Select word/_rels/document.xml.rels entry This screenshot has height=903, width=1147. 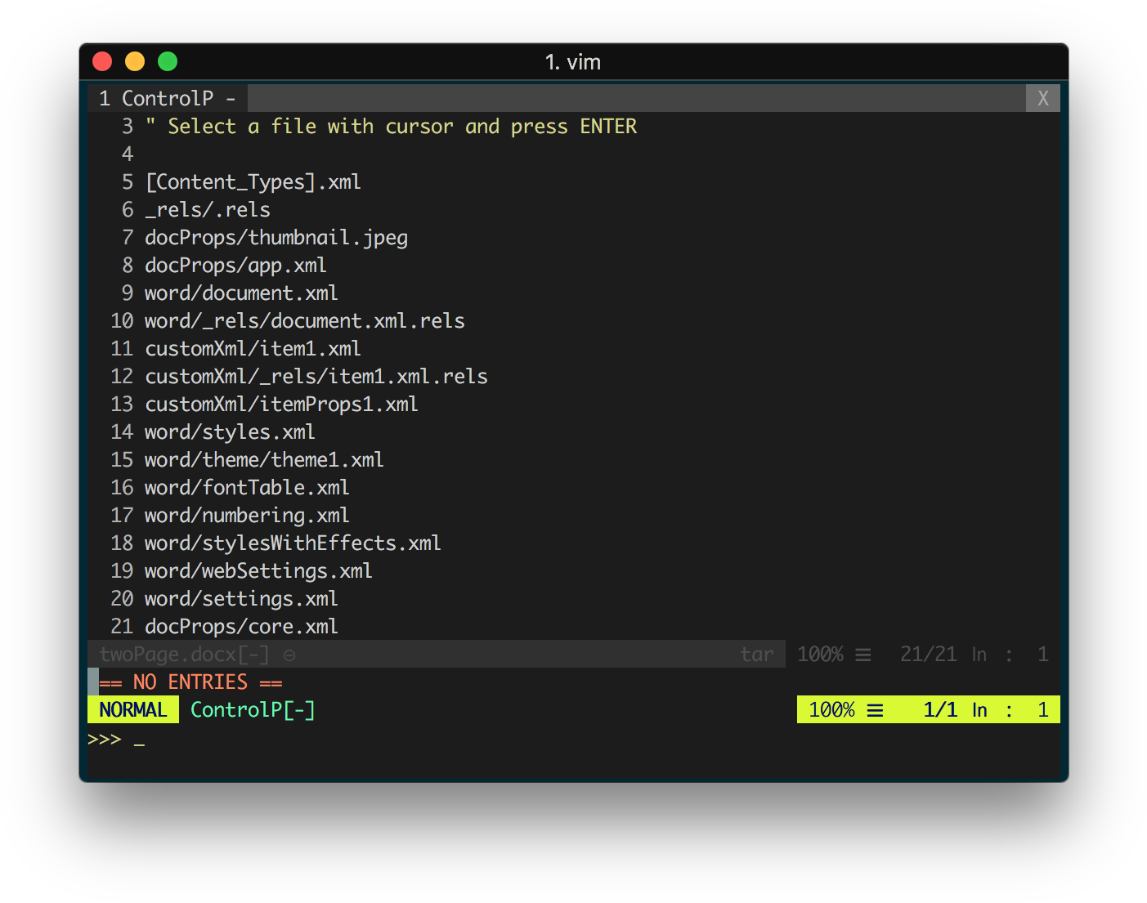point(305,321)
